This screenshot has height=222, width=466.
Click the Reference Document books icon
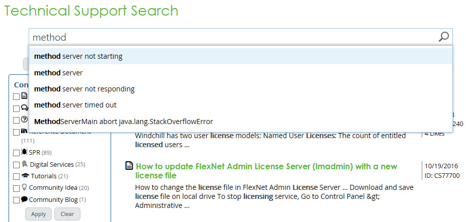pyautogui.click(x=24, y=132)
